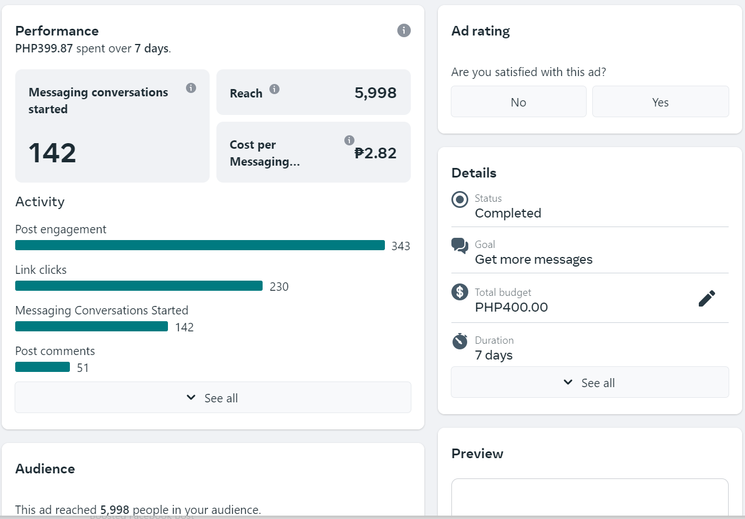The height and width of the screenshot is (519, 745).
Task: Click the Post engagement bar
Action: coord(200,245)
